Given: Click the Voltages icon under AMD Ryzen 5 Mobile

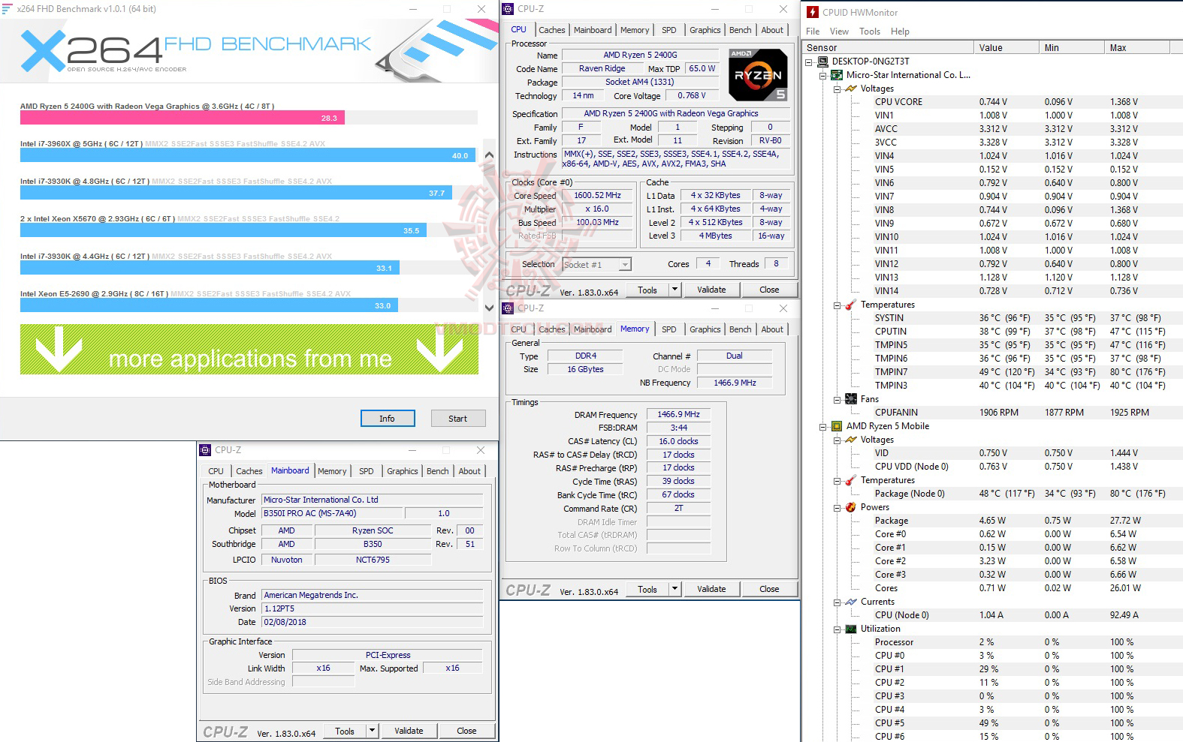Looking at the screenshot, I should tap(851, 440).
